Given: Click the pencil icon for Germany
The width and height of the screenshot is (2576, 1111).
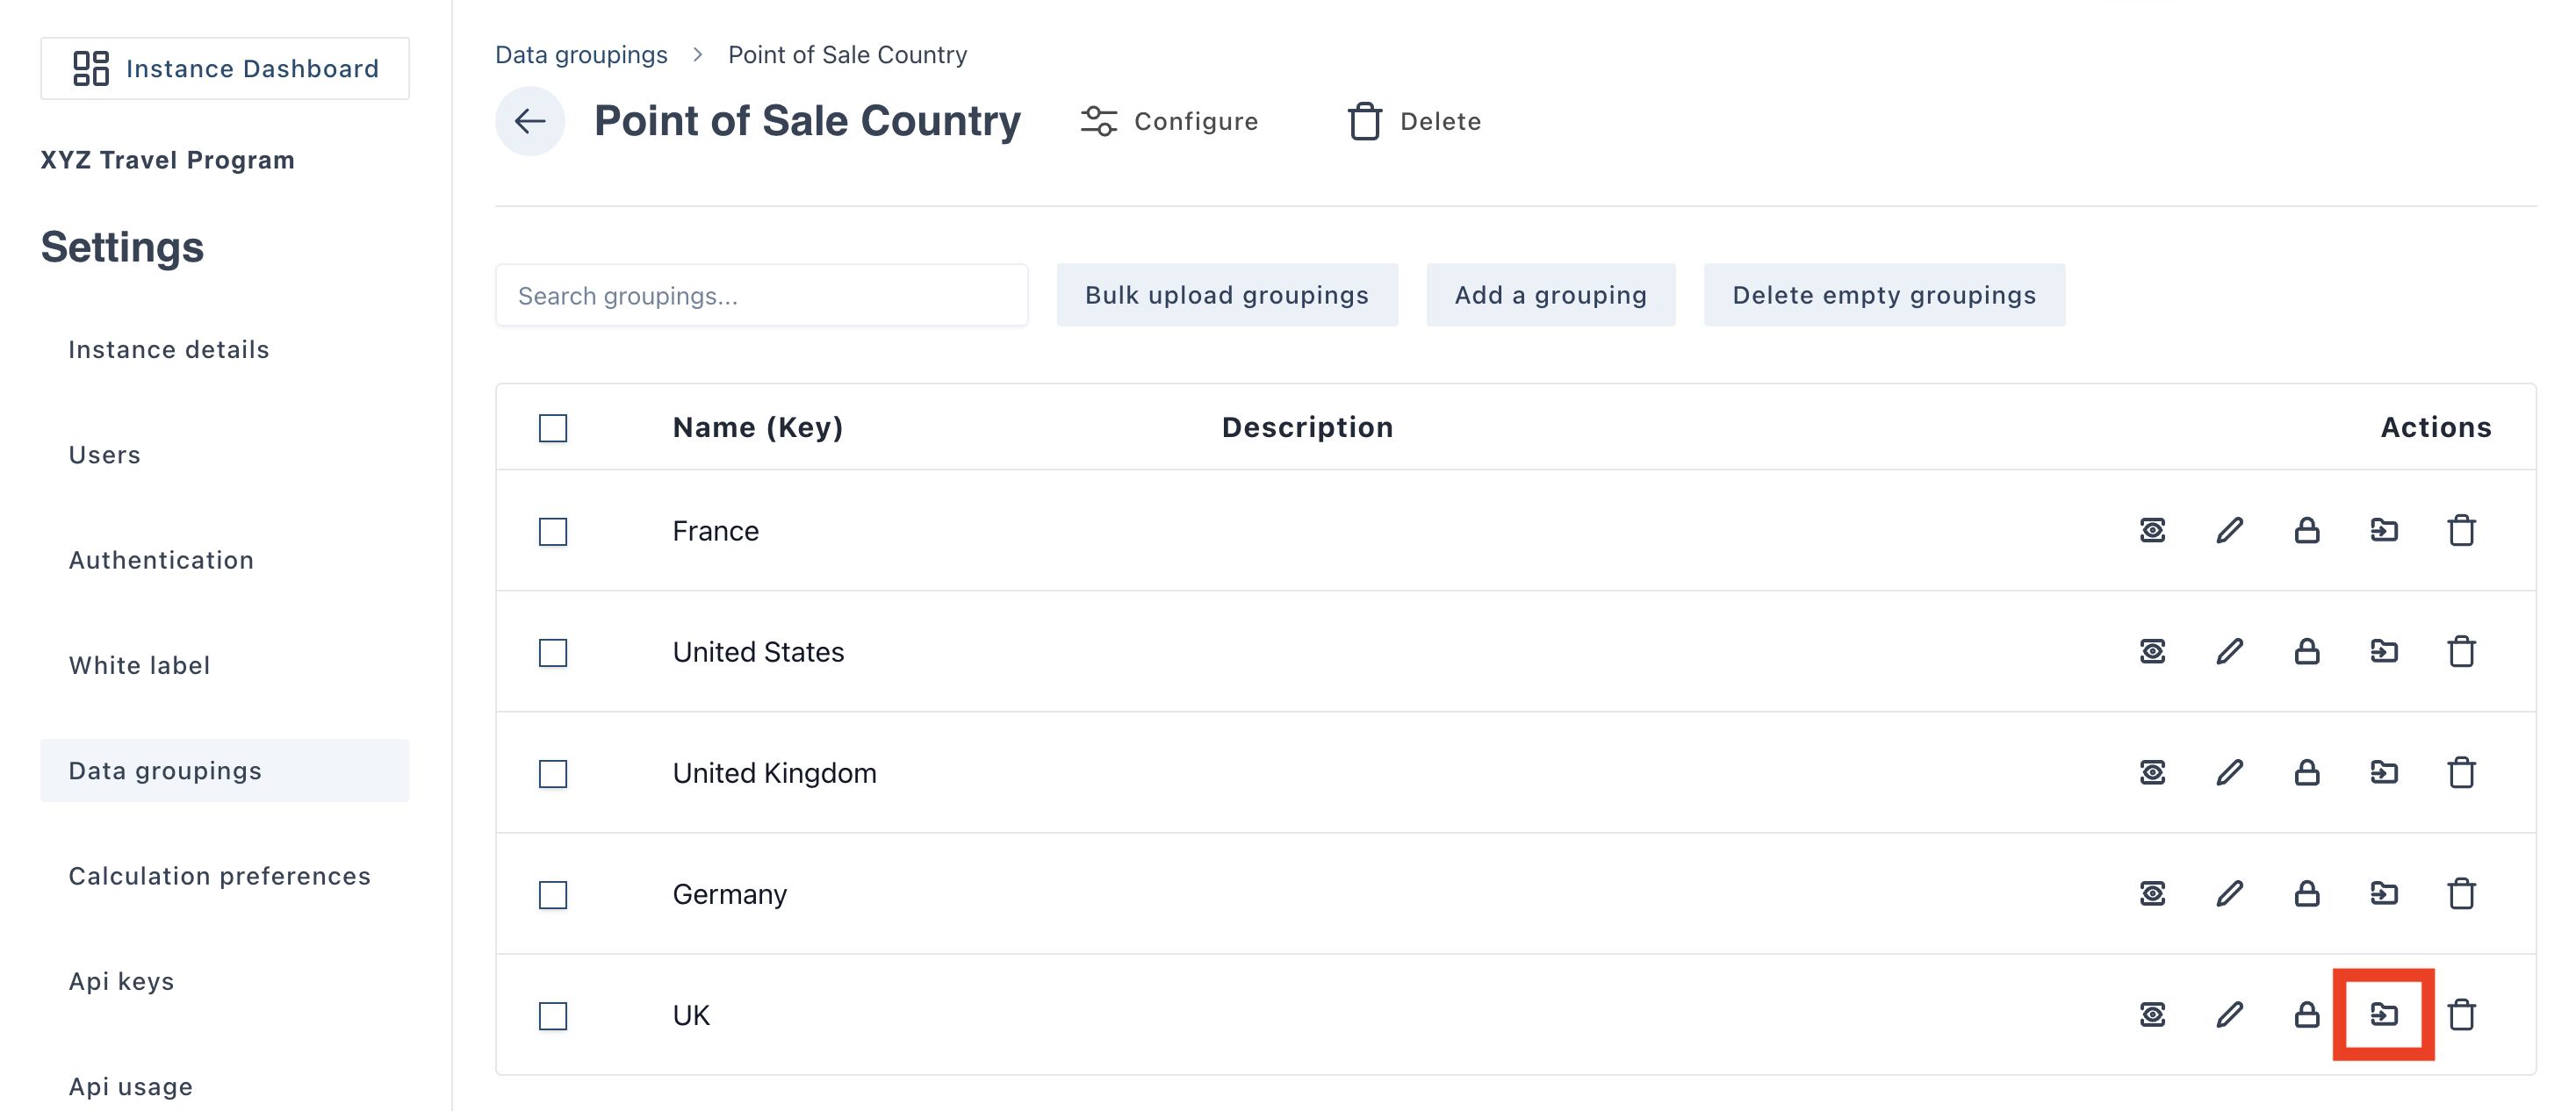Looking at the screenshot, I should 2229,893.
